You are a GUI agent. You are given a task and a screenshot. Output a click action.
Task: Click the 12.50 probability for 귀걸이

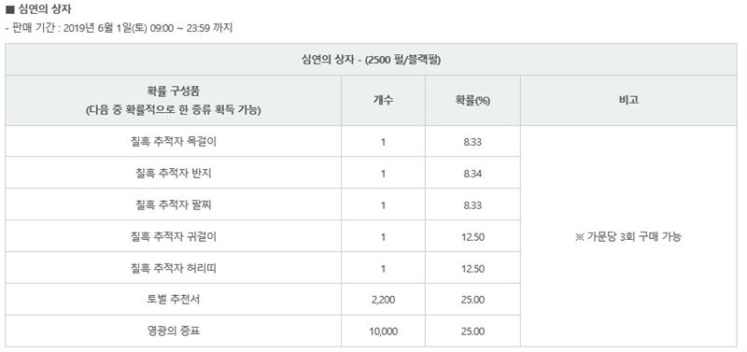pos(472,237)
